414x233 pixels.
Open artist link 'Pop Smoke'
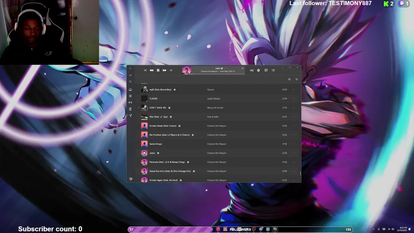point(213,117)
